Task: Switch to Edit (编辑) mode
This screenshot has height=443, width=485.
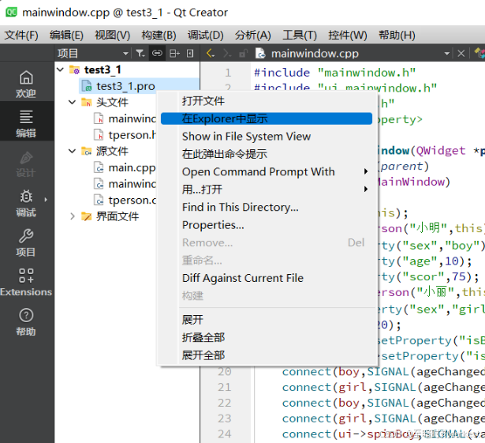Action: (x=26, y=123)
